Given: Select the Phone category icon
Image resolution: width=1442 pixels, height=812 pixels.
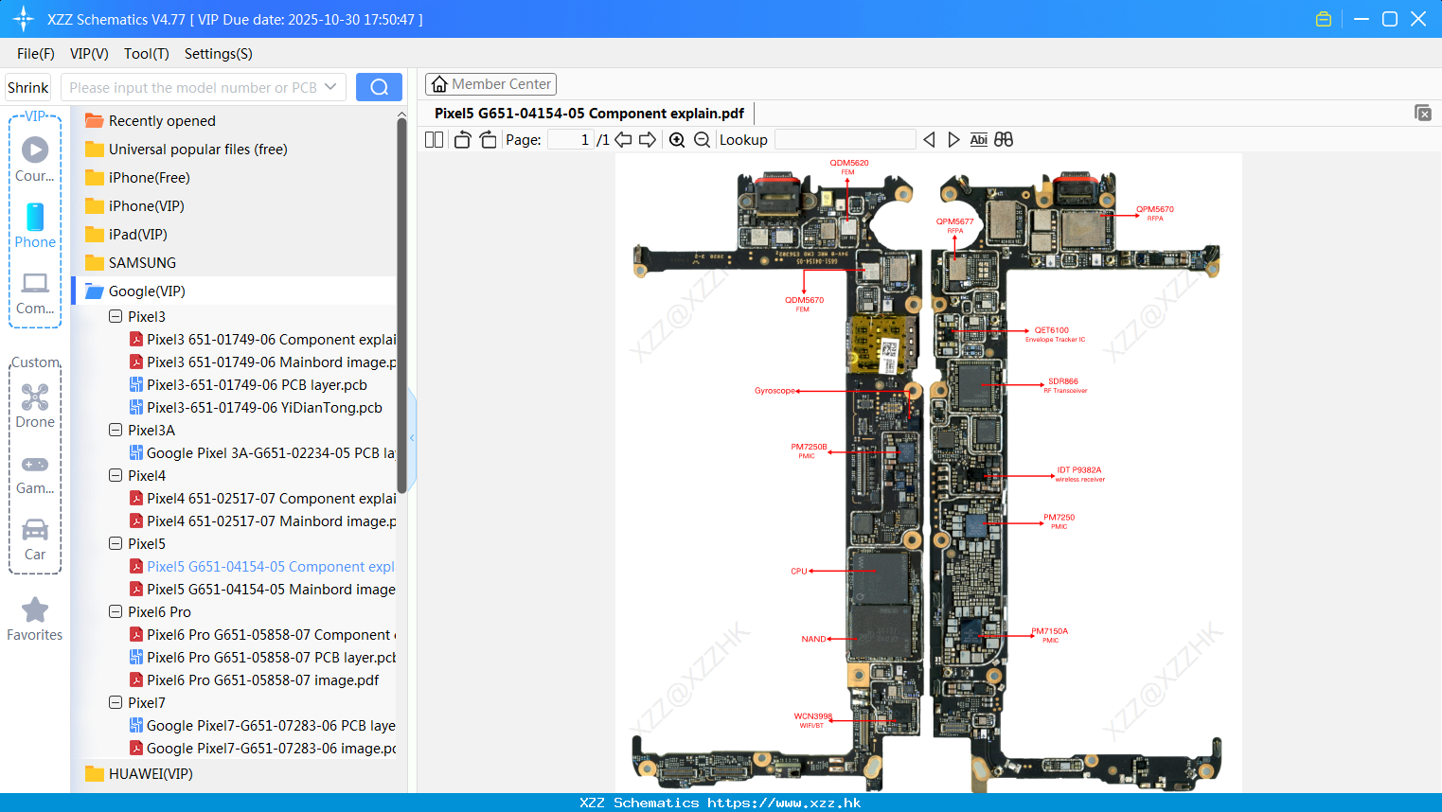Looking at the screenshot, I should tap(35, 225).
